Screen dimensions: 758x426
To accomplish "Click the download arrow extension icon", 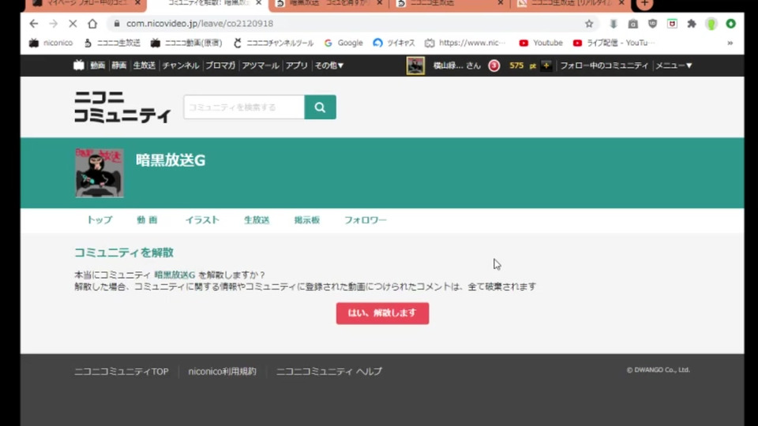I will coord(613,24).
